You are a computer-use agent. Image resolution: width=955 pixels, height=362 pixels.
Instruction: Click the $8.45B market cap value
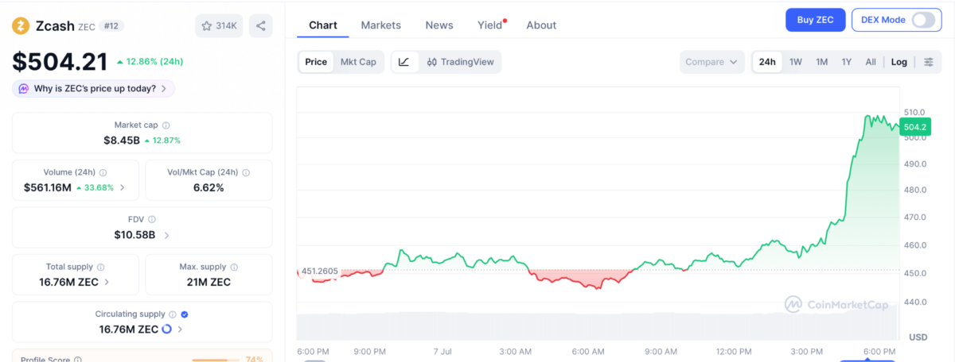click(x=122, y=141)
